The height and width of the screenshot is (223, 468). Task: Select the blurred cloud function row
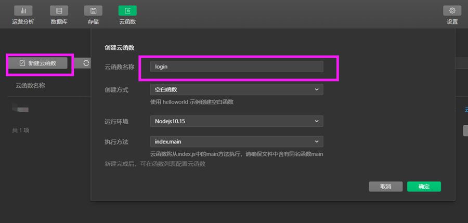click(22, 109)
